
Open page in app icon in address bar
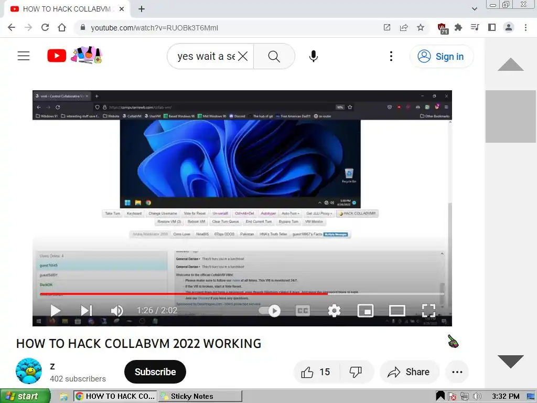387,27
